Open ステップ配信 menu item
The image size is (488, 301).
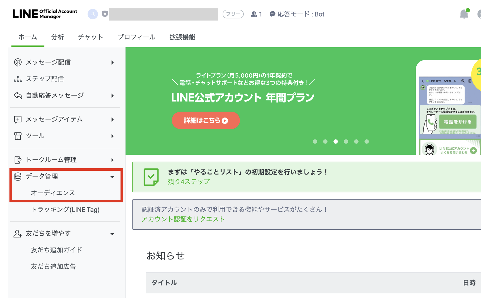tap(45, 79)
